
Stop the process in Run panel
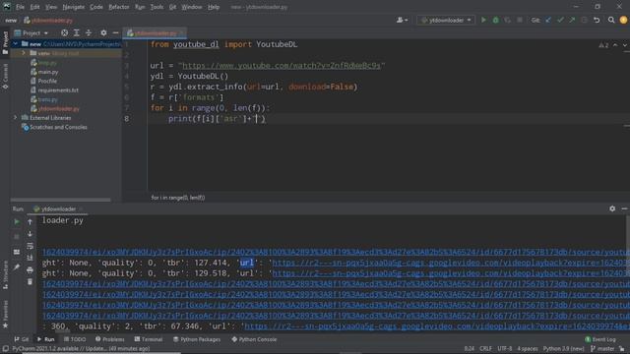(x=17, y=237)
